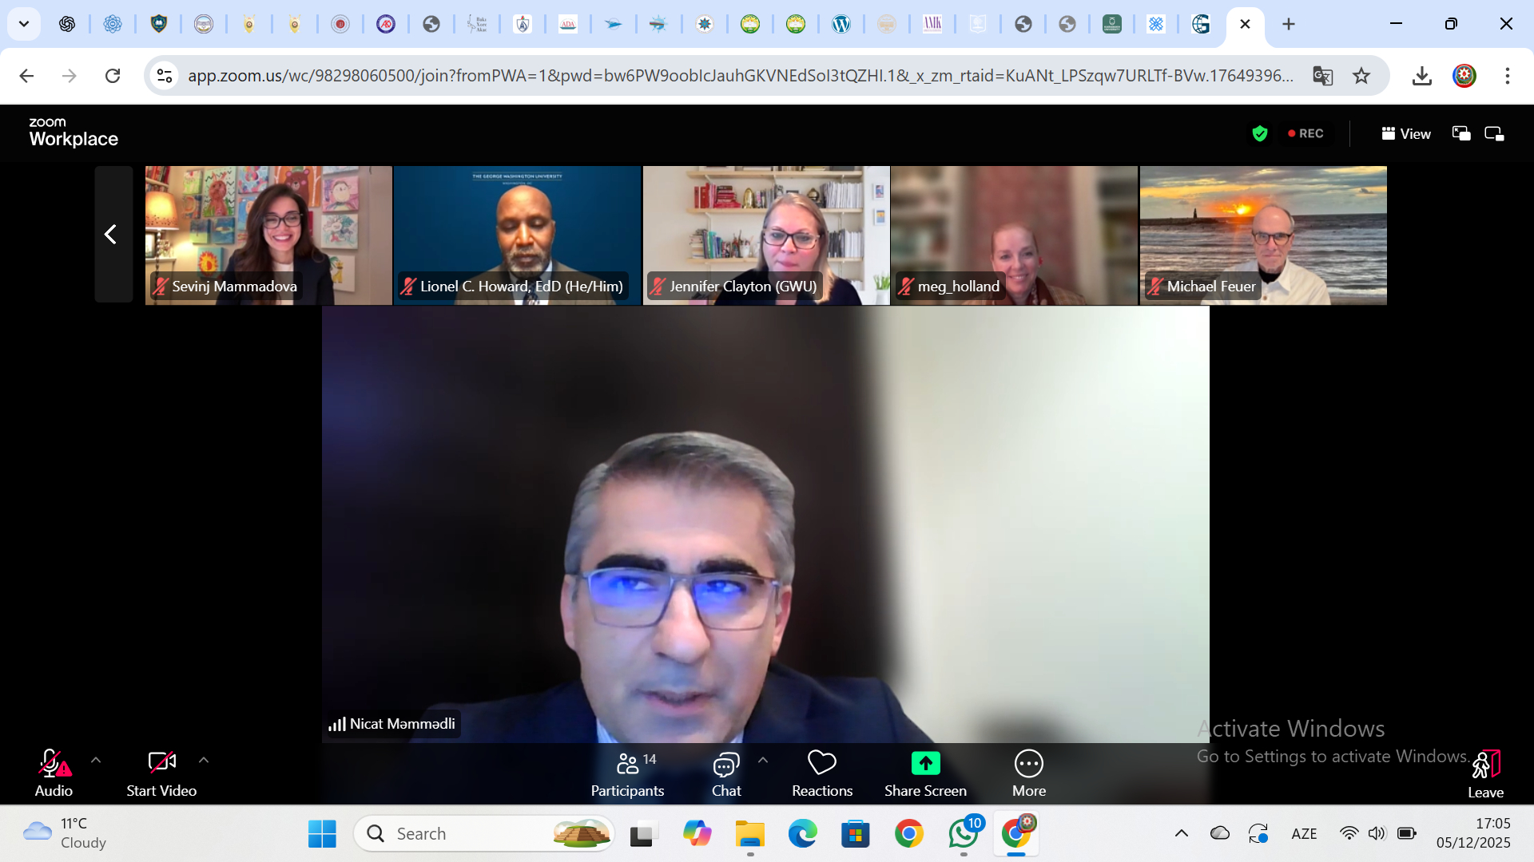
Task: Open the View layout menu
Action: click(x=1406, y=133)
